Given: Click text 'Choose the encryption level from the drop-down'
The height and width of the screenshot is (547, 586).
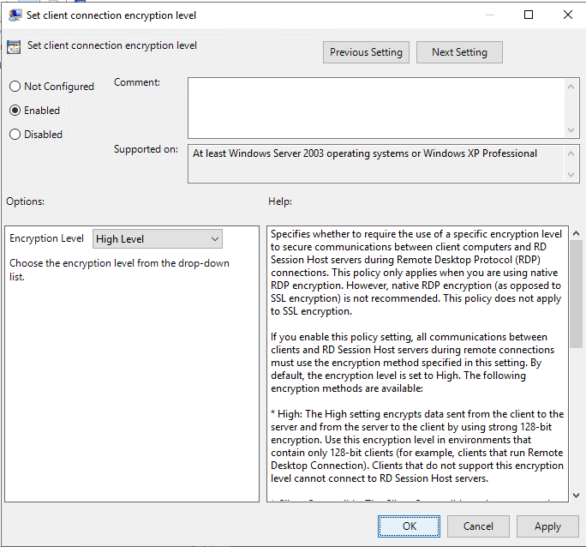Looking at the screenshot, I should click(119, 263).
